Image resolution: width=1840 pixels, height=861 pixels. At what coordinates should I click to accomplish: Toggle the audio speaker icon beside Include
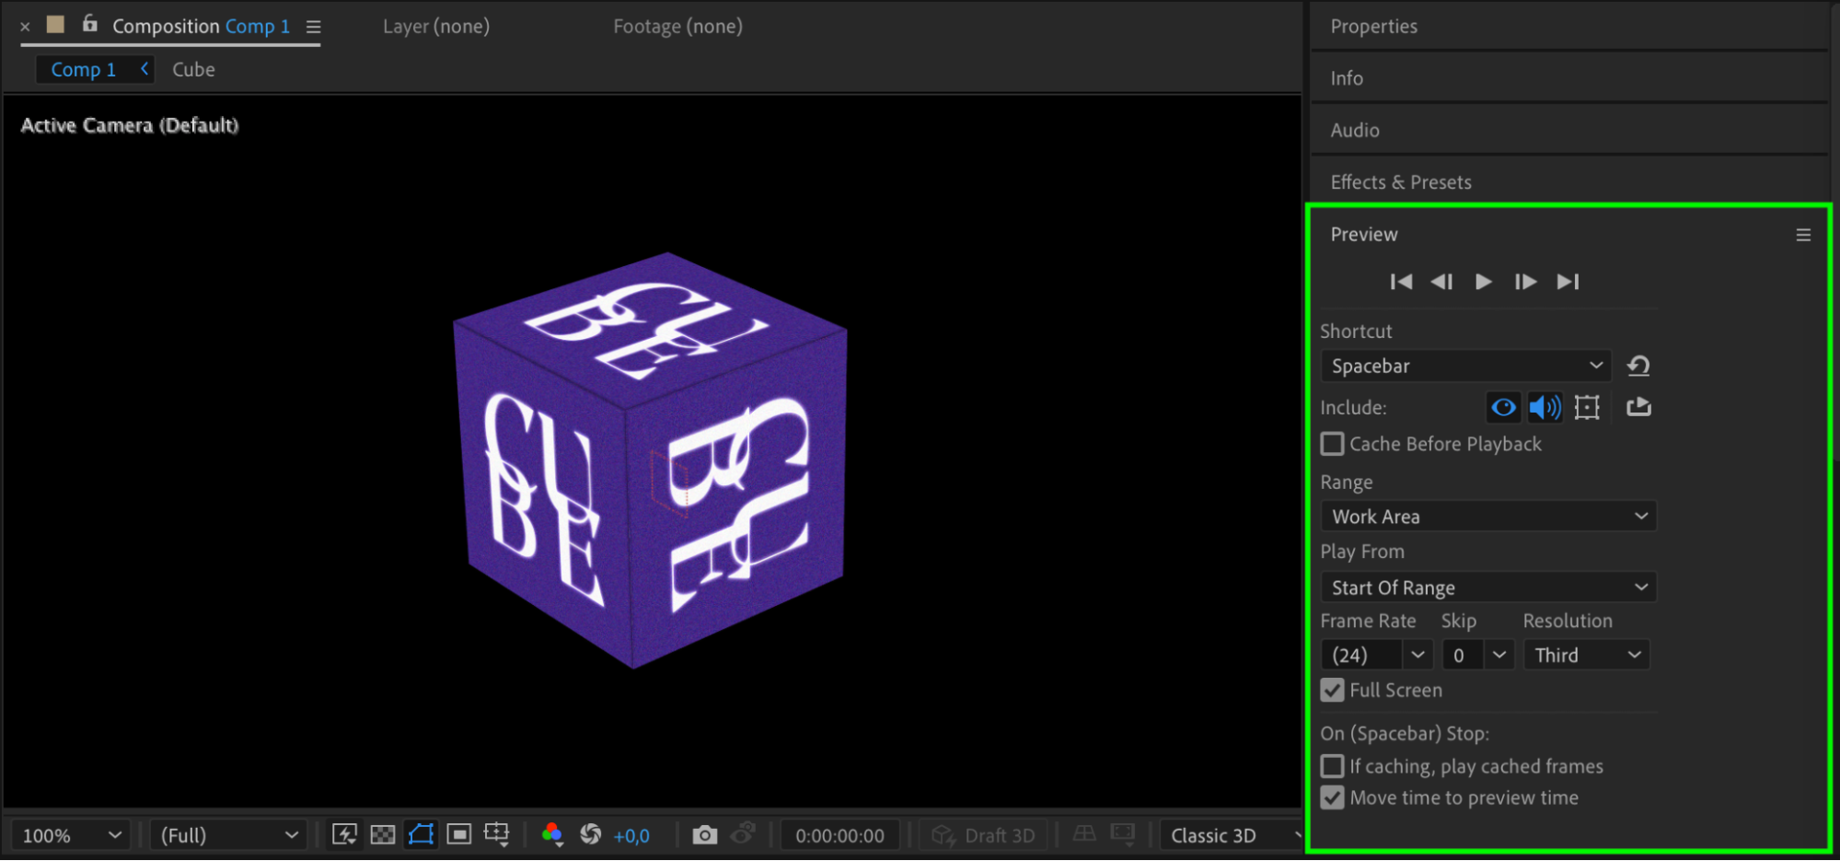click(1545, 407)
